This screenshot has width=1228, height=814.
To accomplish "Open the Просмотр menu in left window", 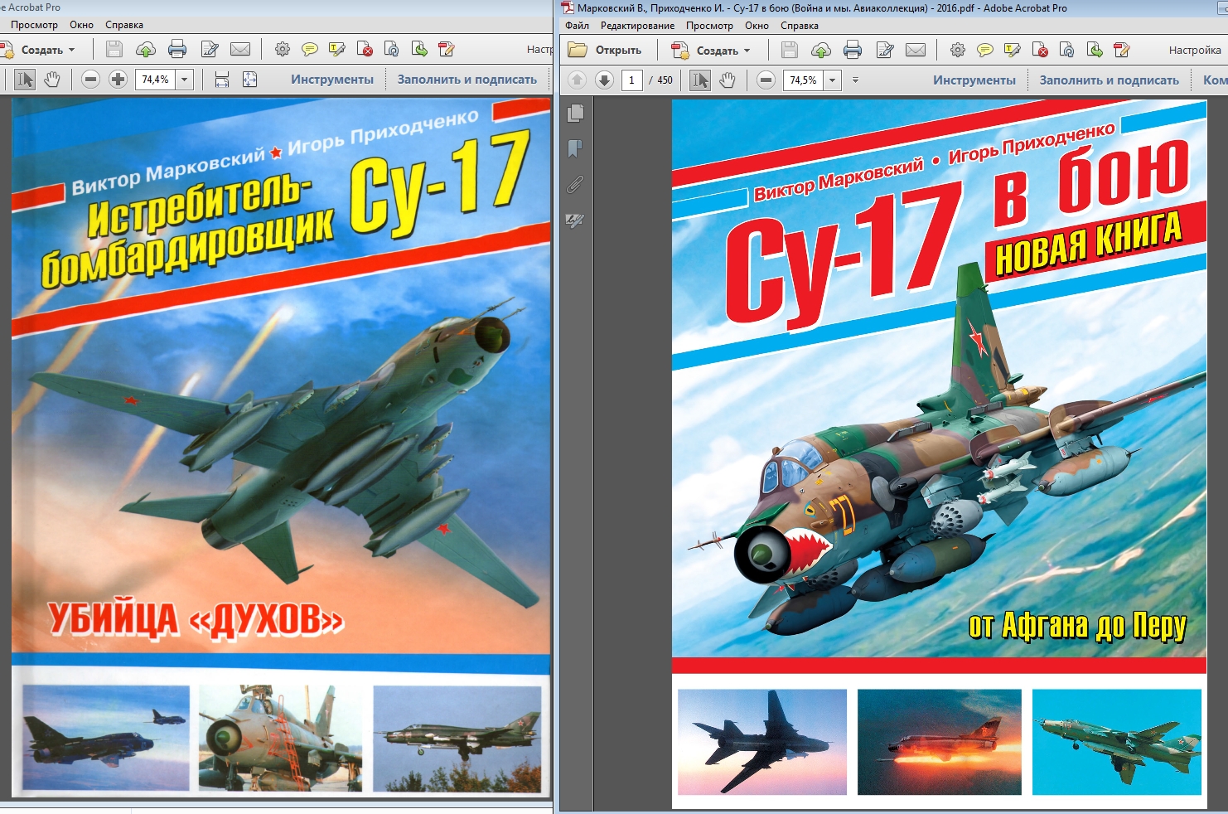I will 34,25.
